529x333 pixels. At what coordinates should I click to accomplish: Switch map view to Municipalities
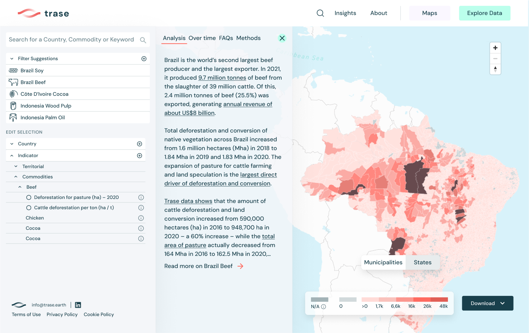click(x=383, y=263)
